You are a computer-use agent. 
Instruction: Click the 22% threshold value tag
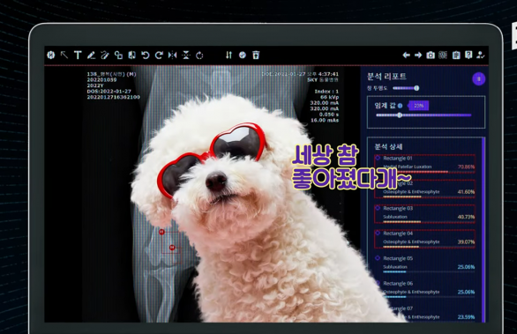418,106
